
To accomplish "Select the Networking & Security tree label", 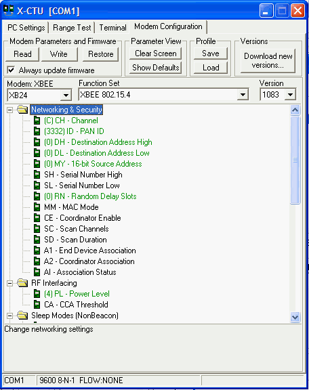I will tap(66, 110).
